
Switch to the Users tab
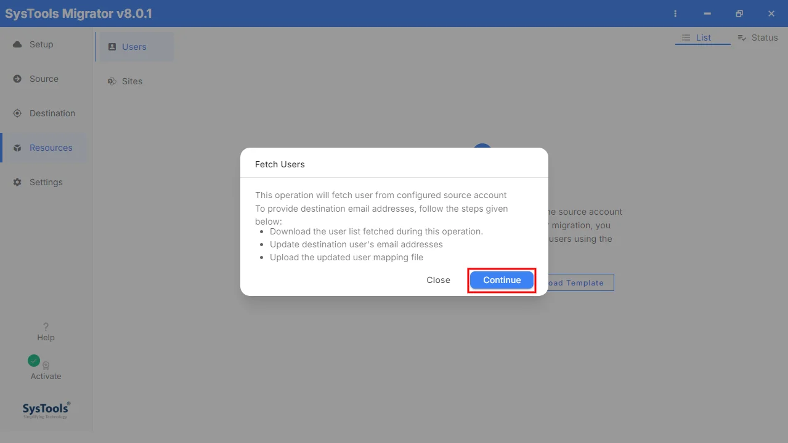tap(134, 47)
